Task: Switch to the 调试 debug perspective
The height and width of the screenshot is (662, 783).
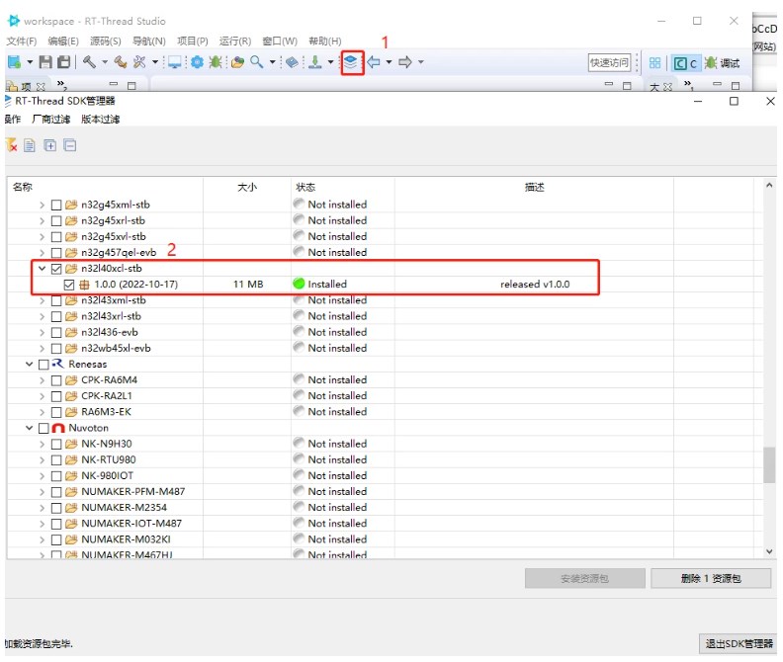Action: point(722,63)
